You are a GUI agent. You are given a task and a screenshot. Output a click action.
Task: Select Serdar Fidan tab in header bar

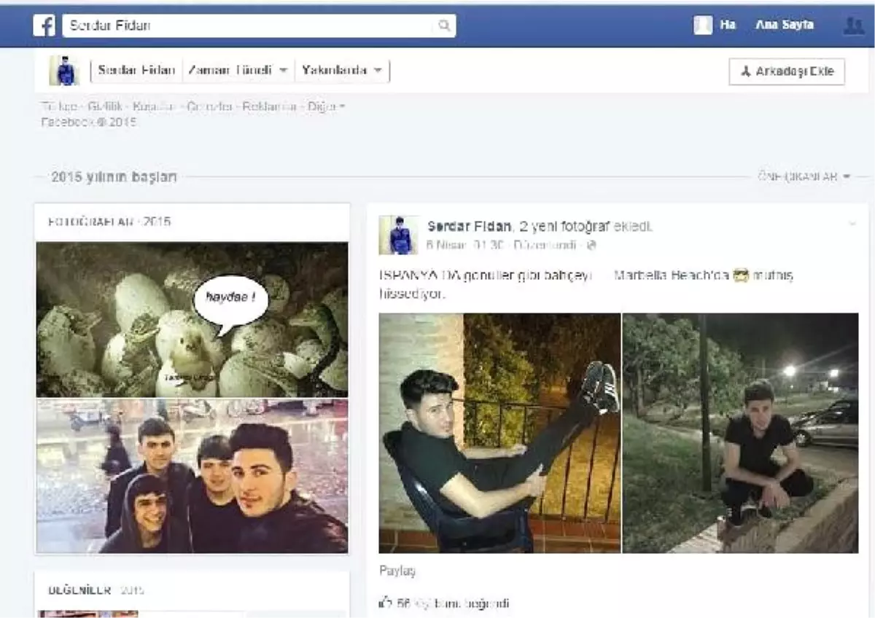[x=136, y=71]
